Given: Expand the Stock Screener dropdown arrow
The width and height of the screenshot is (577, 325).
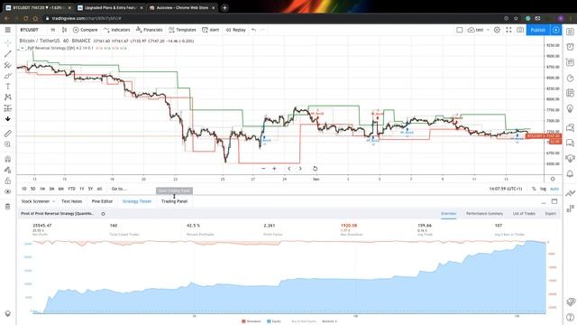Looking at the screenshot, I should point(54,201).
